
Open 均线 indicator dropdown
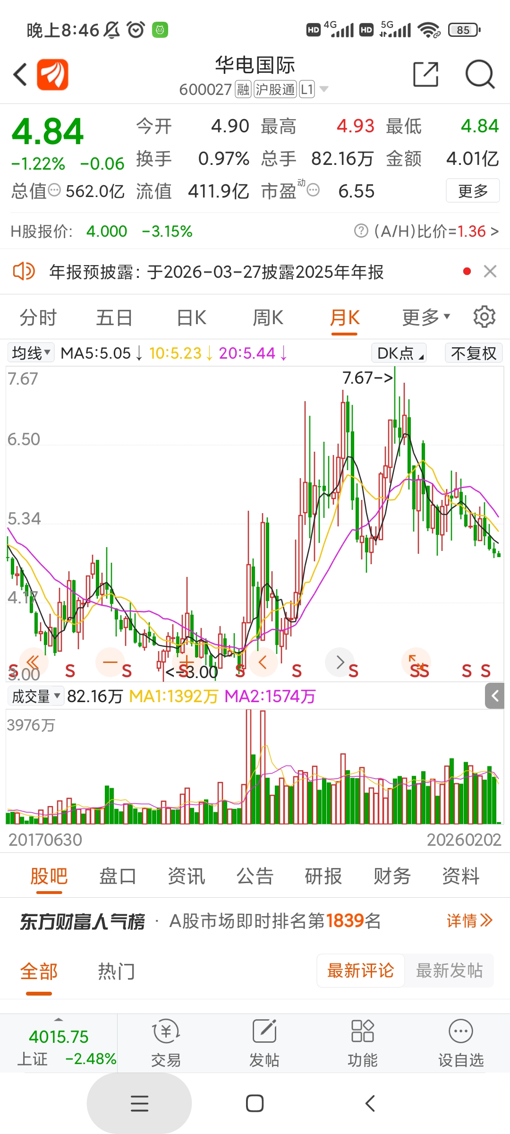click(x=31, y=352)
